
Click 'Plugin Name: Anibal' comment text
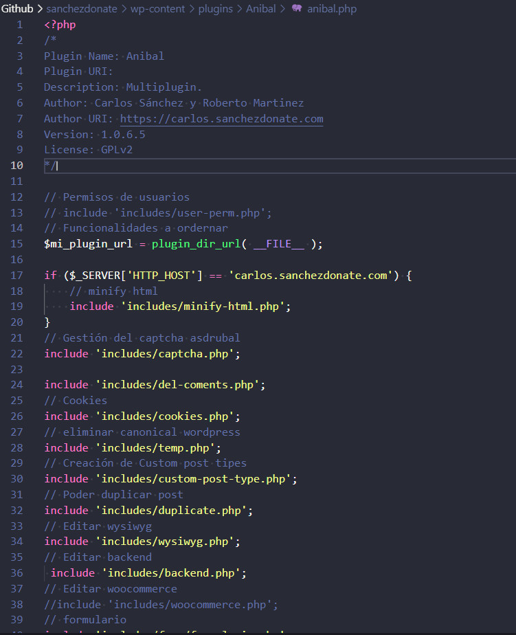[104, 56]
